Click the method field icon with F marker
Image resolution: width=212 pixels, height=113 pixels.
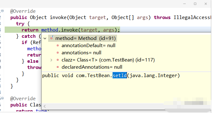coord(52,38)
